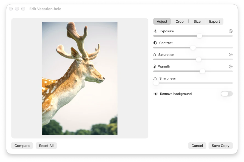Click the Contrast slider handle
The width and height of the screenshot is (244, 162).
[x=193, y=48]
